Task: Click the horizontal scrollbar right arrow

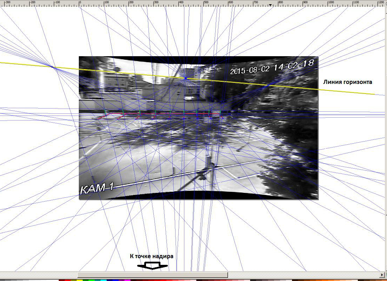Action: coord(382,274)
